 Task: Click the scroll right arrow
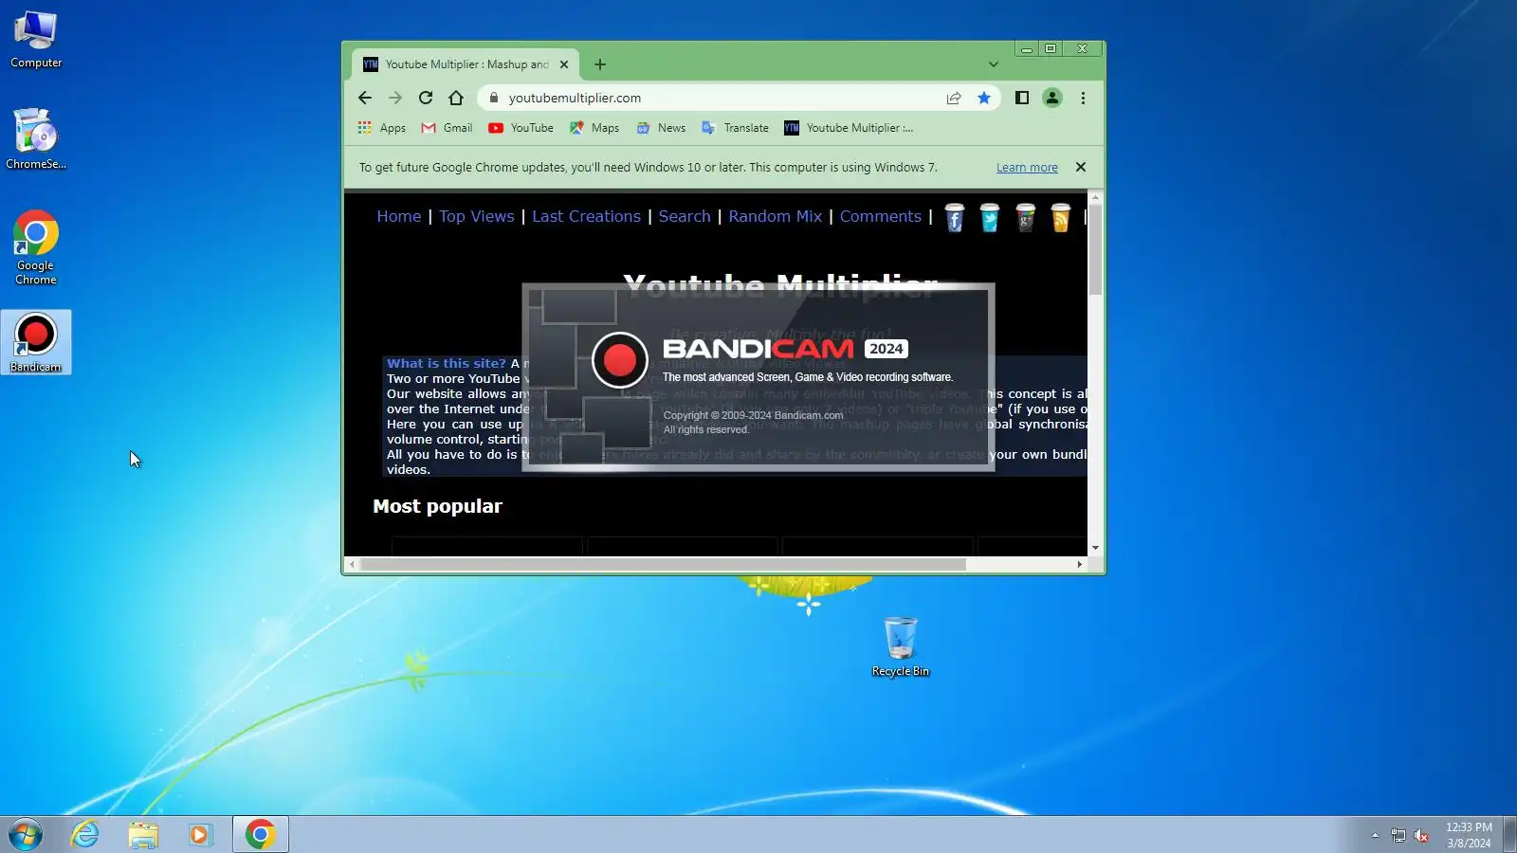tap(1080, 564)
